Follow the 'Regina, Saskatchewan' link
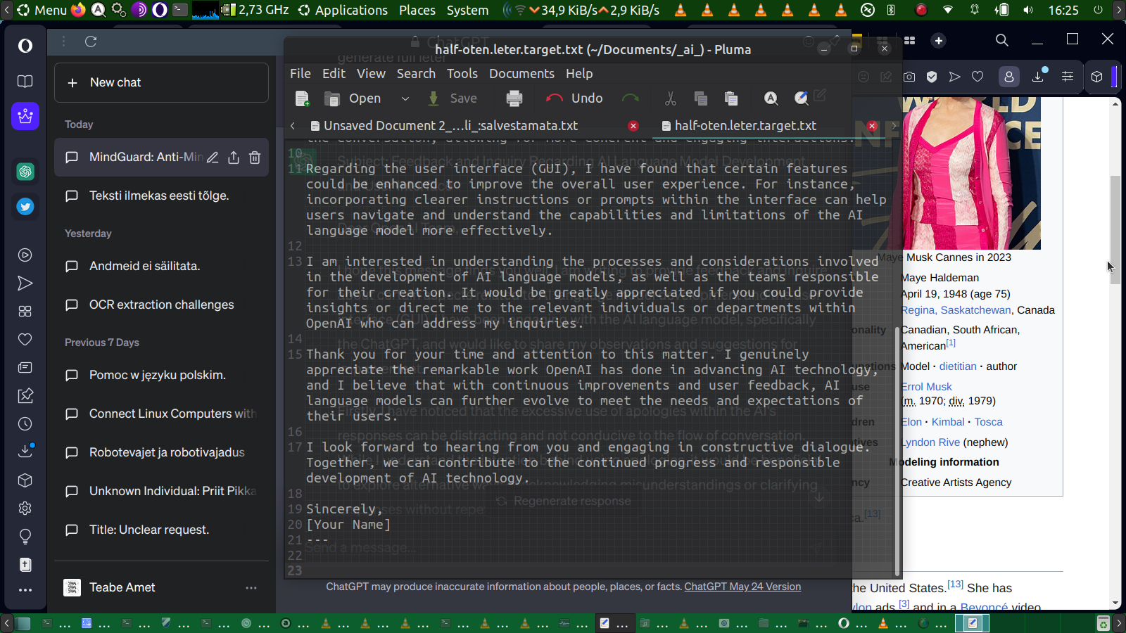Viewport: 1126px width, 633px height. click(956, 310)
